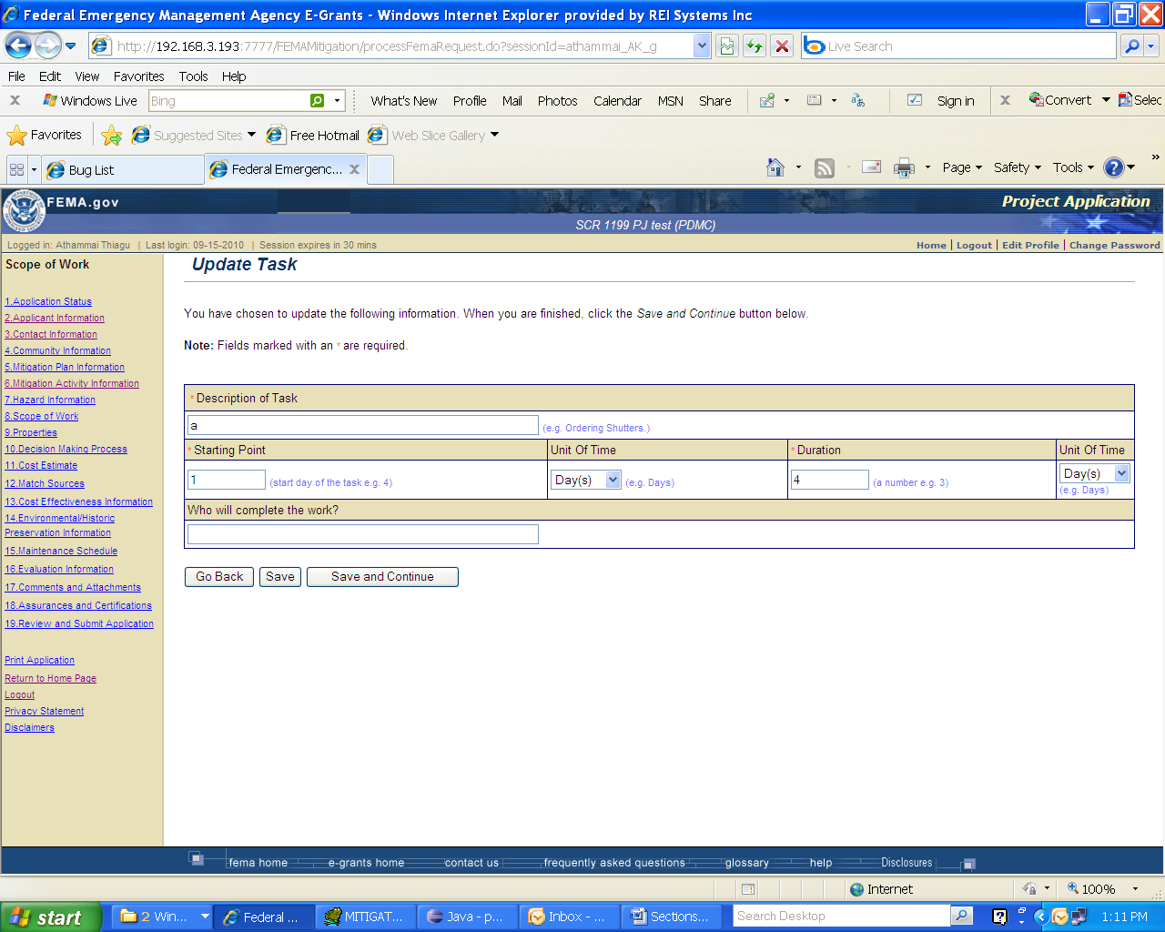
Task: Open Favorites star button
Action: 44,136
